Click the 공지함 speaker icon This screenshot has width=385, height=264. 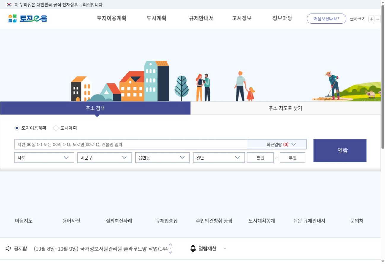(x=8, y=248)
